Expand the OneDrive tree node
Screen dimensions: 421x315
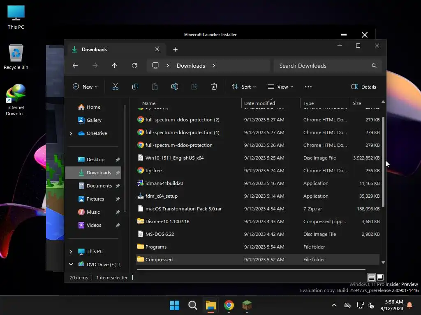click(x=71, y=133)
